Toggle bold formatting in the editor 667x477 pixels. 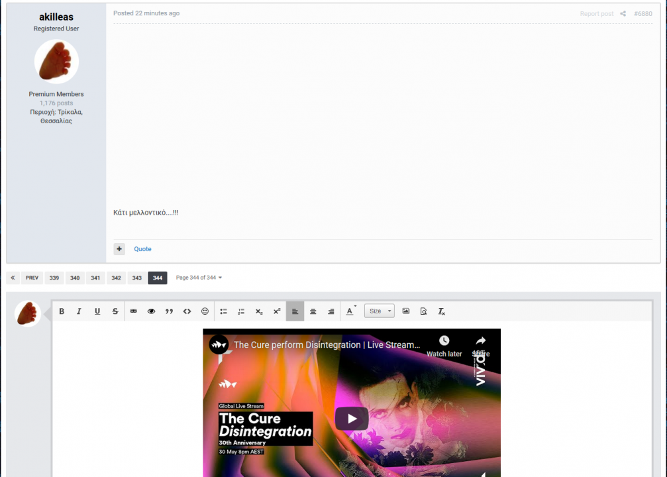[62, 311]
